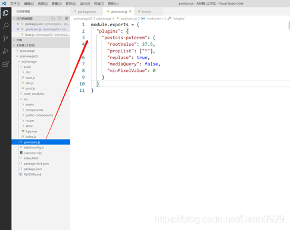Close the .postcssrc.js editor tab
Screen dimensions: 290x230
tap(130, 11)
